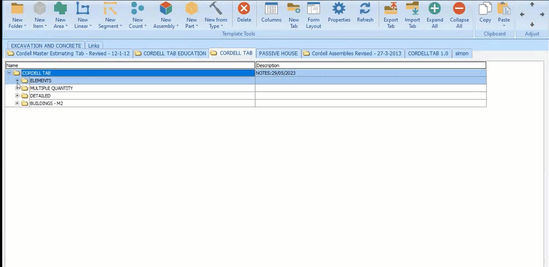Click New from Type hammer icon

pyautogui.click(x=215, y=8)
